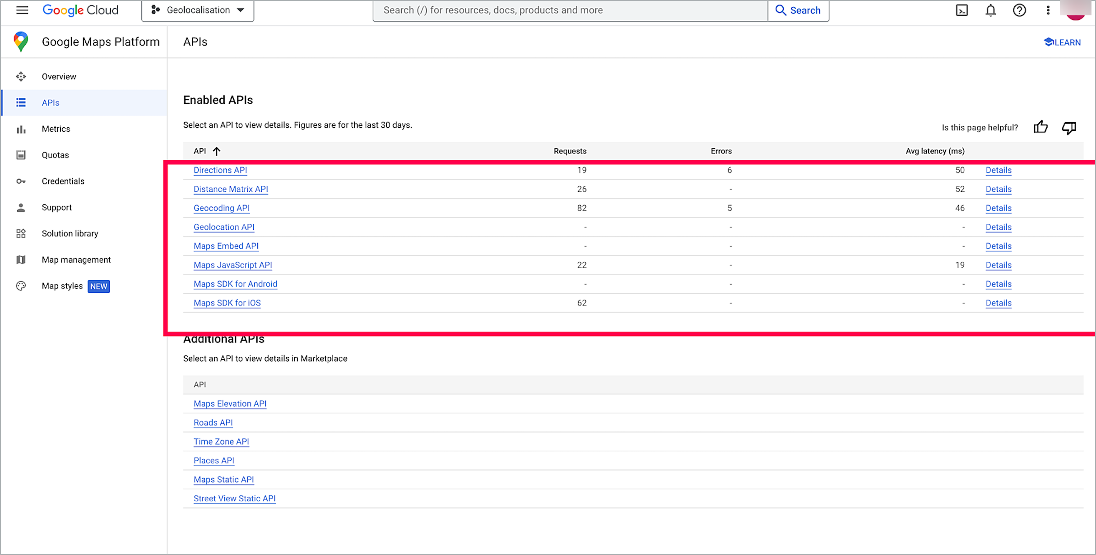Click the Google Maps Platform pin logo
The width and height of the screenshot is (1096, 555).
[21, 42]
